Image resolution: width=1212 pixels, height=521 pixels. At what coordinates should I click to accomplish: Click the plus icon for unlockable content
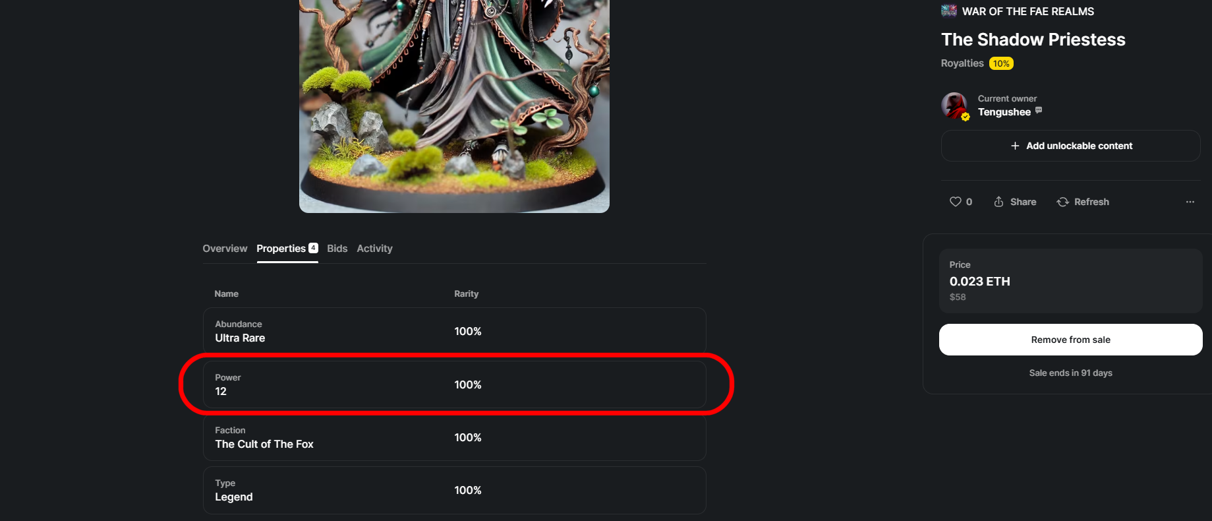click(1015, 146)
